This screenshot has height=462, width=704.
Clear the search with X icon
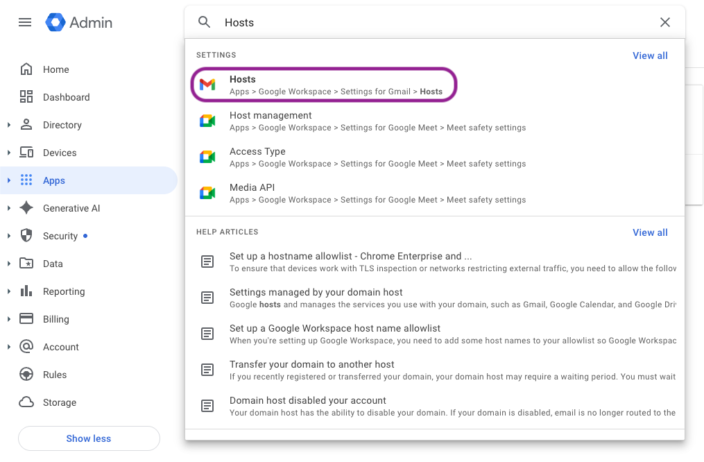click(x=665, y=22)
